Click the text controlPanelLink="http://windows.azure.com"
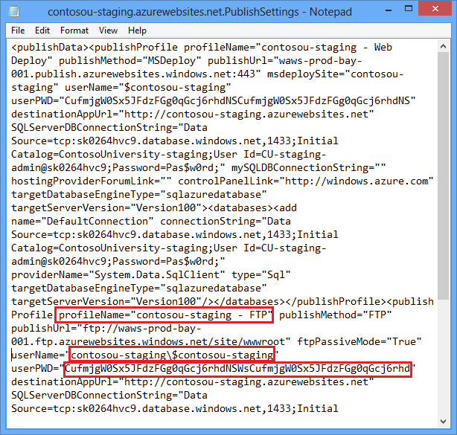457x435 pixels. click(306, 181)
